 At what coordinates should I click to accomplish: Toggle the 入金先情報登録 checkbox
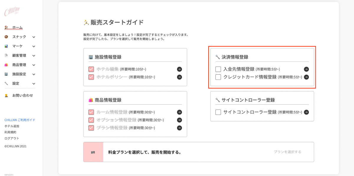click(218, 69)
